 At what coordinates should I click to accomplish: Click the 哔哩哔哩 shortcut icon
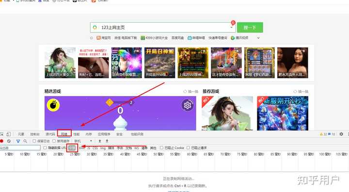click(x=190, y=38)
